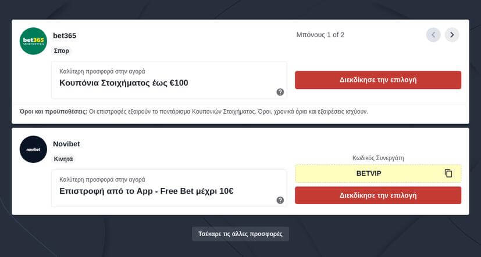Select the Κινητά tag under Novibet
Screen dimensions: 481x257
64,159
